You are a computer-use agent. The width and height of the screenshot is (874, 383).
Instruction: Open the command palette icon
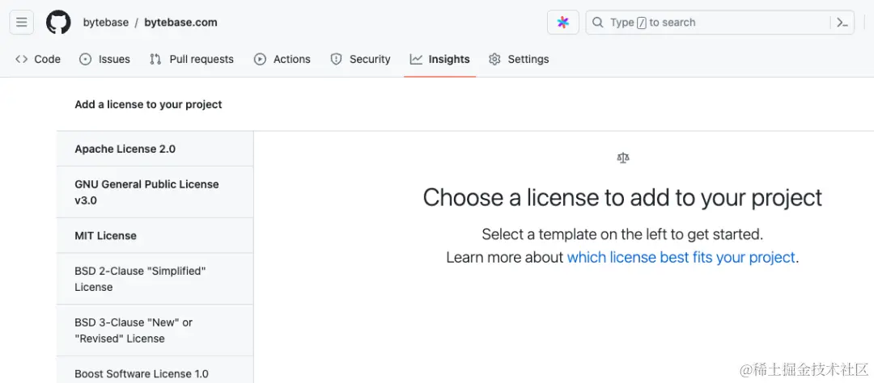[842, 23]
